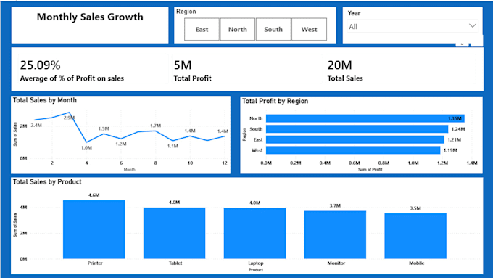This screenshot has width=493, height=278.
Task: Click the Year dropdown chevron arrow
Action: 472,26
